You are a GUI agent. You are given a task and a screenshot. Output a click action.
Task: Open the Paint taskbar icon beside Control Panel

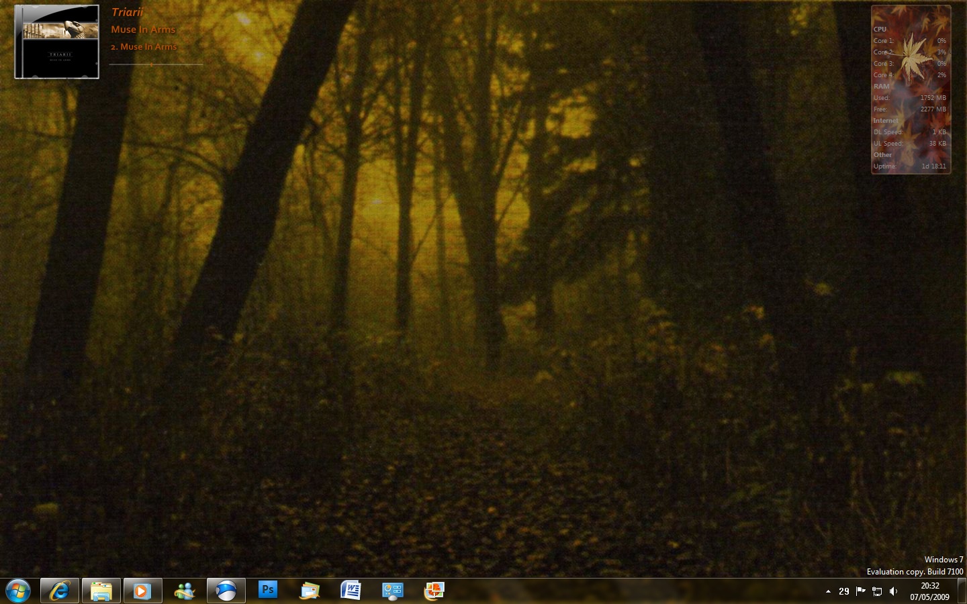[x=434, y=591]
